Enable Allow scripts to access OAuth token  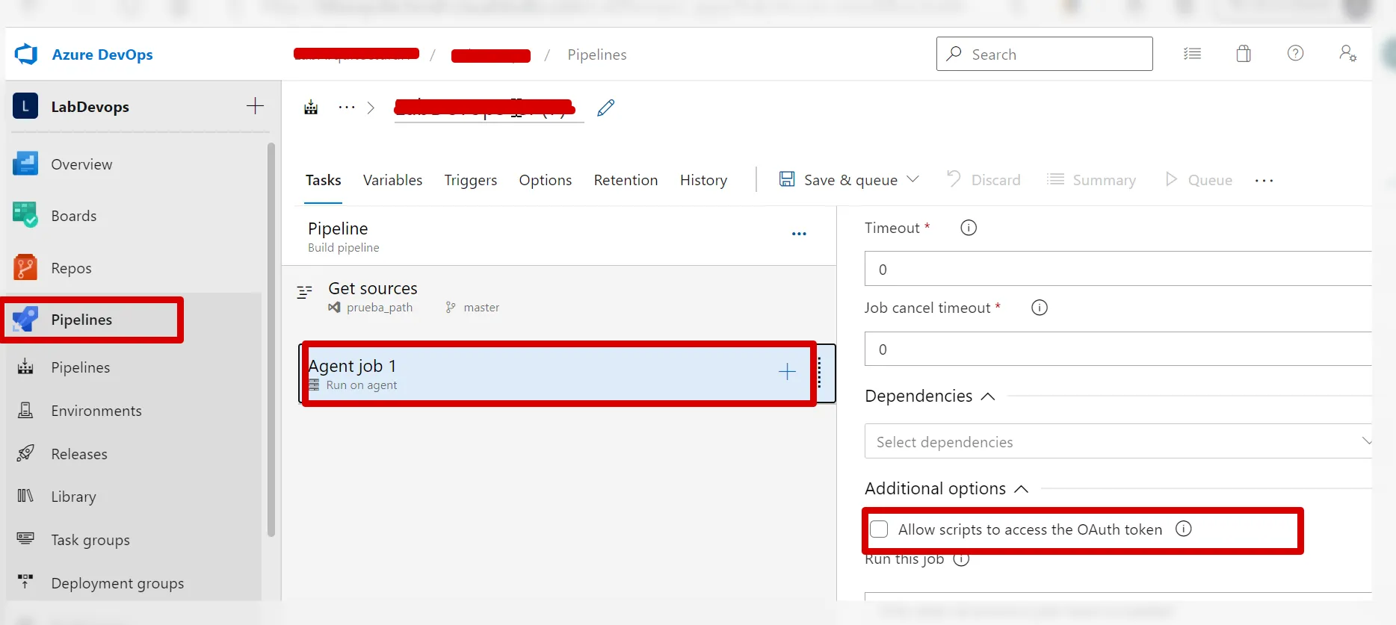(x=880, y=529)
